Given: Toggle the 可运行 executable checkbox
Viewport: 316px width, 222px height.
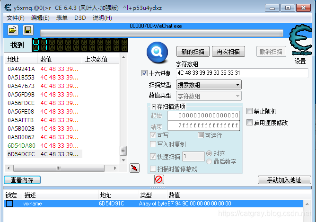Looking at the screenshot, I should 201,135.
